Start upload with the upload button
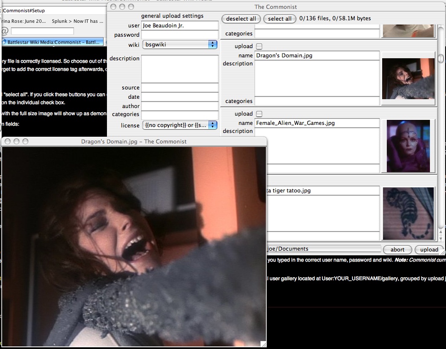Viewport: 446px width, 349px height. click(x=429, y=249)
